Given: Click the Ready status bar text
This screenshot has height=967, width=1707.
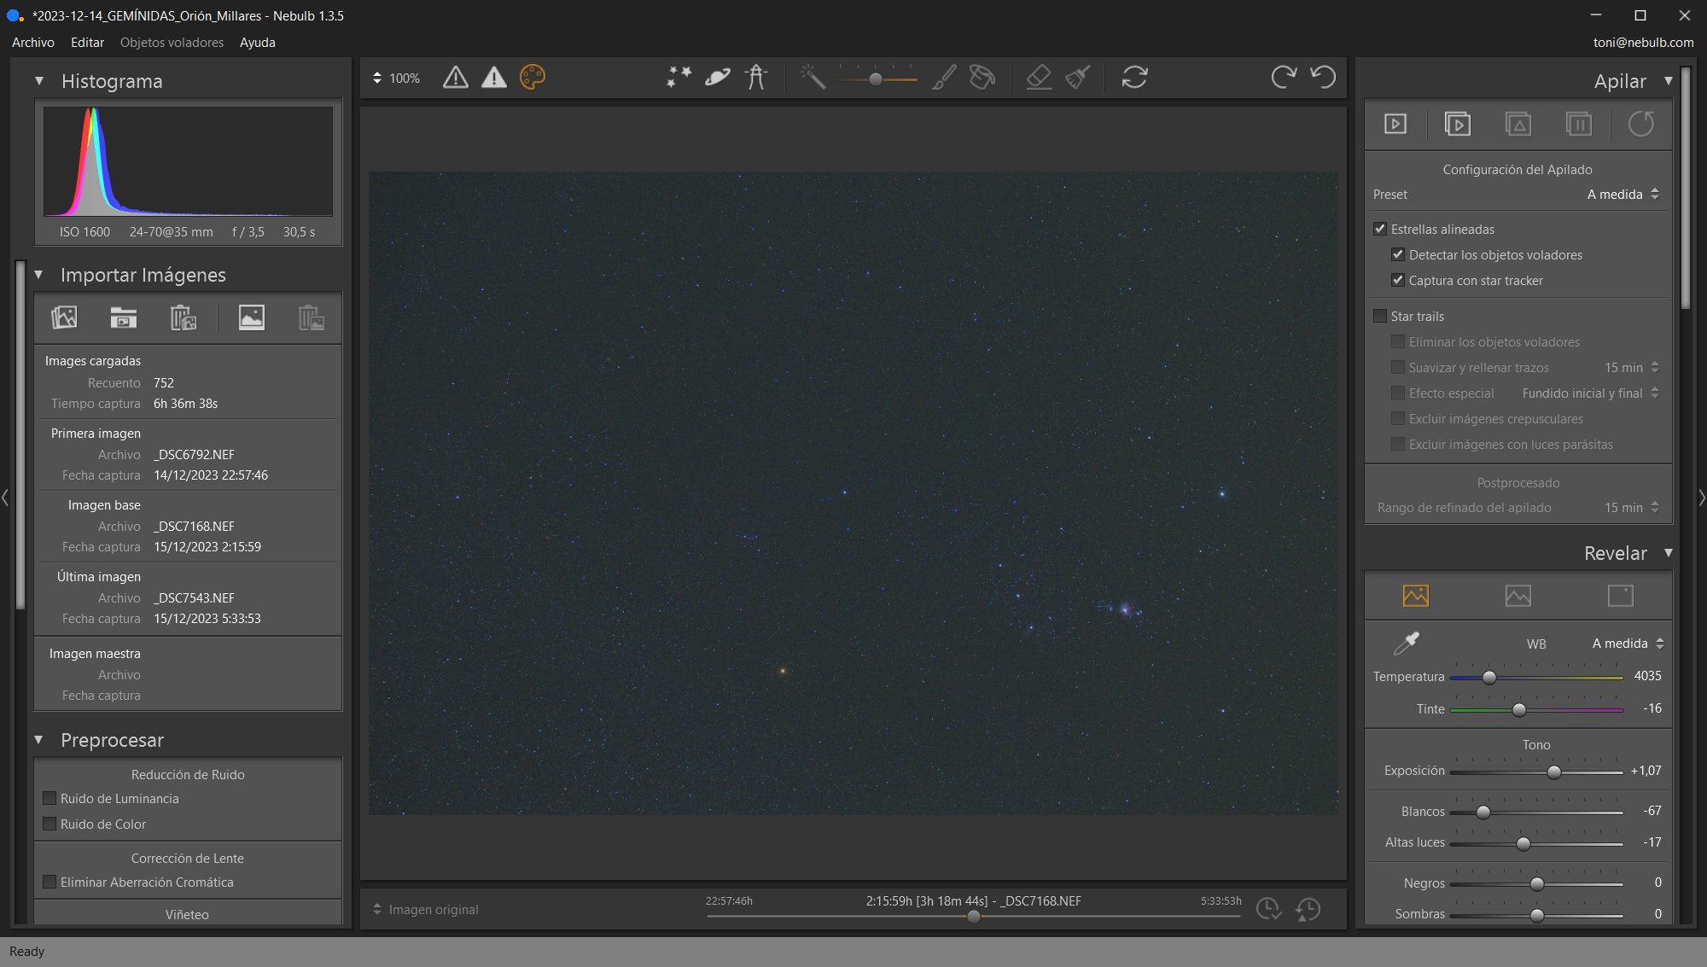Looking at the screenshot, I should (26, 952).
